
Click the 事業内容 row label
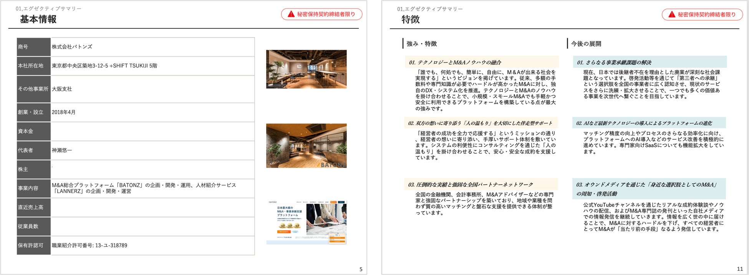point(34,188)
